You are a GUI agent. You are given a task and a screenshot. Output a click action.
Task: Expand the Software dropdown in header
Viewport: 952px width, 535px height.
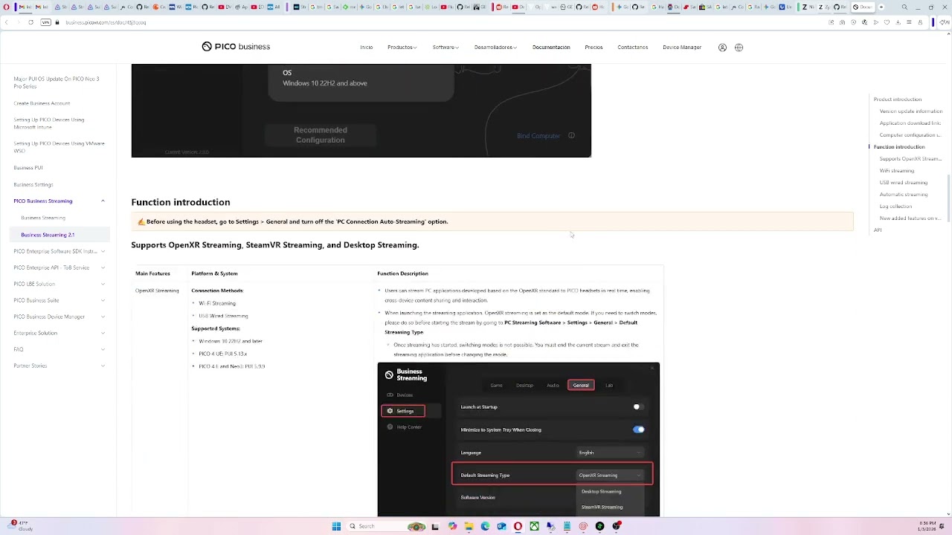pyautogui.click(x=445, y=48)
